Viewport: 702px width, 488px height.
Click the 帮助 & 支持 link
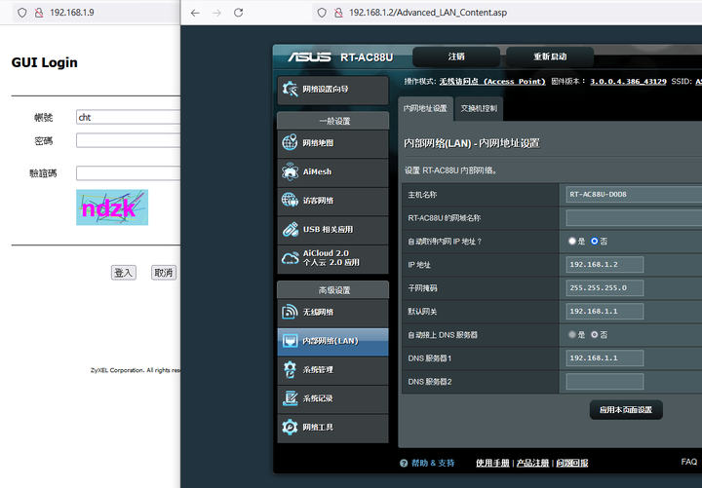tap(433, 464)
